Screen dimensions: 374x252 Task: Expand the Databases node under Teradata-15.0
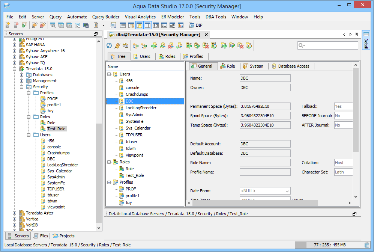[21, 75]
